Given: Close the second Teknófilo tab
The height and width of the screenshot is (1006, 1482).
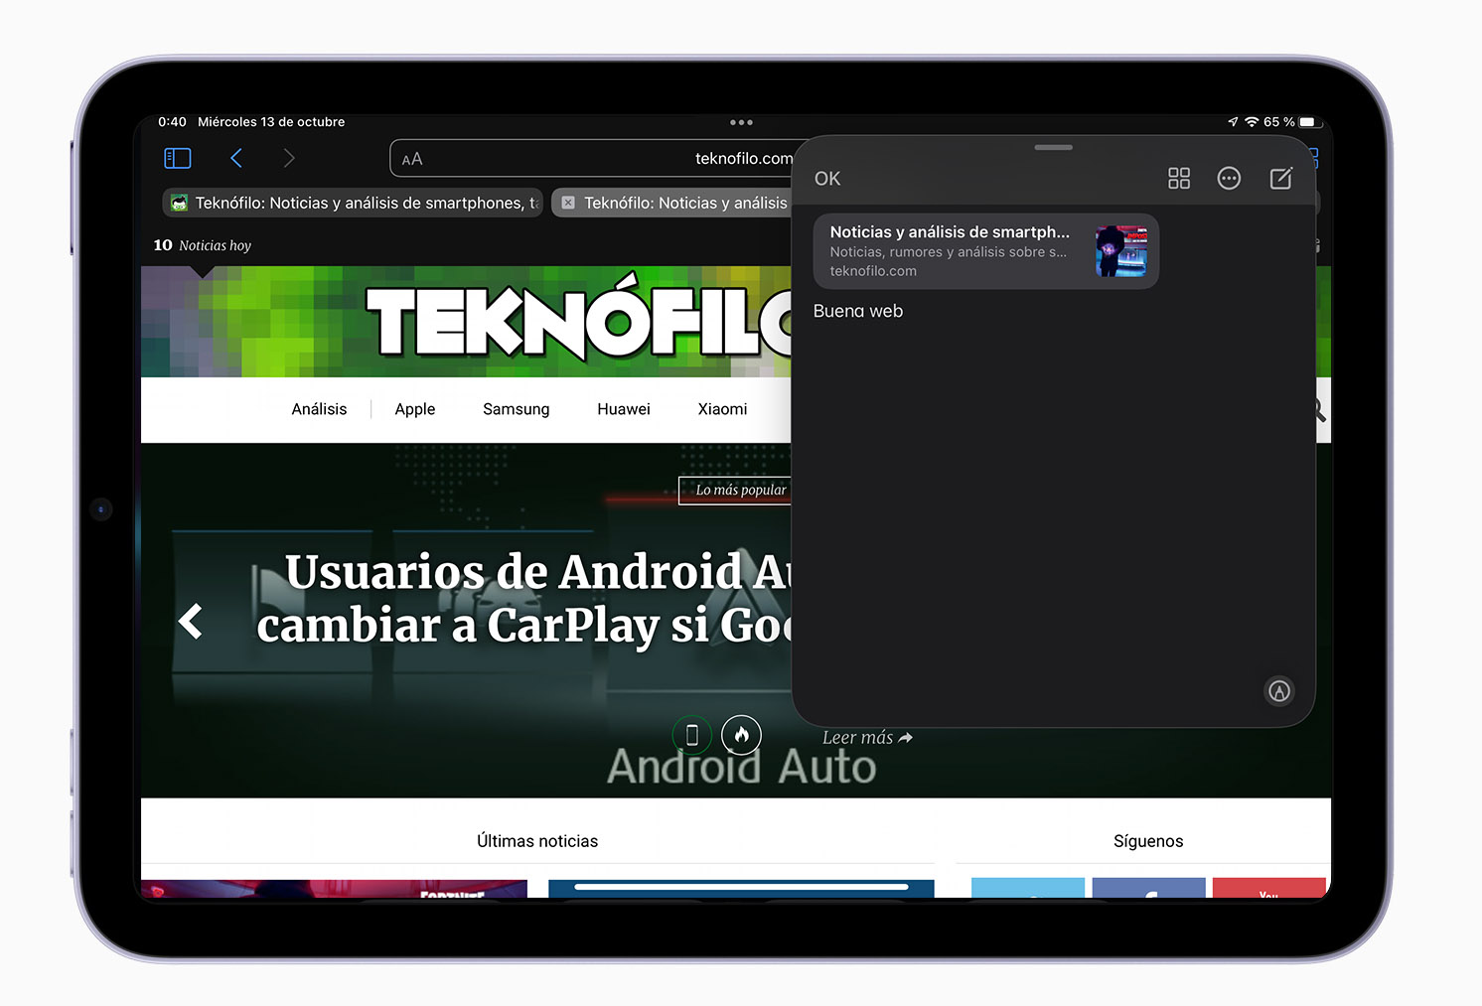Looking at the screenshot, I should point(568,203).
